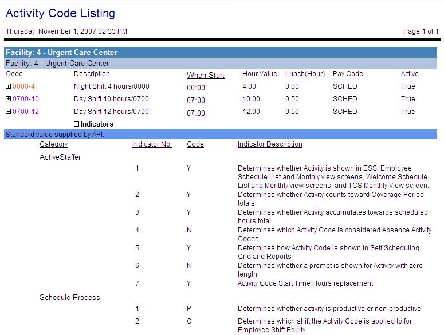Click the Category indicator column header
The width and height of the screenshot is (444, 335).
(54, 144)
